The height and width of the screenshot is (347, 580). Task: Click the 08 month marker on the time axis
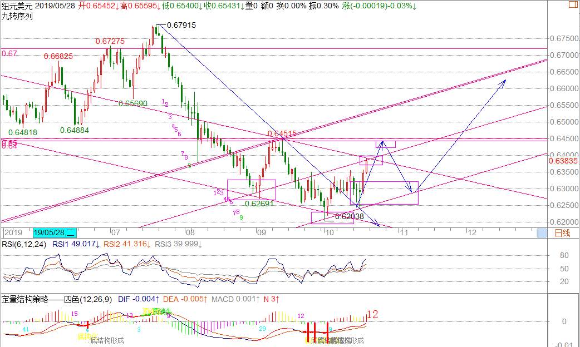(190, 232)
